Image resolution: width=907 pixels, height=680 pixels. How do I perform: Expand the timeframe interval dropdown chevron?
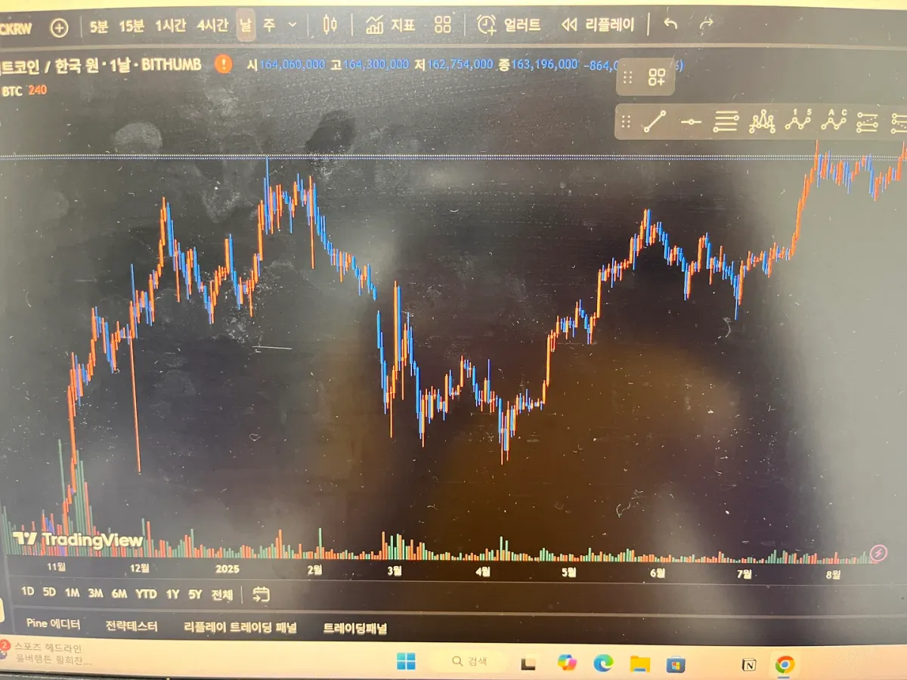[x=293, y=25]
